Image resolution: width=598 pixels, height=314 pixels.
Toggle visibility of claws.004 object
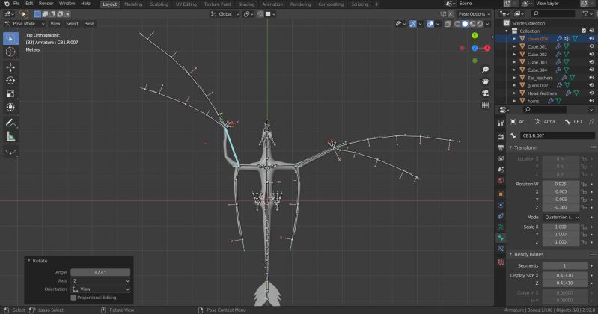(591, 39)
